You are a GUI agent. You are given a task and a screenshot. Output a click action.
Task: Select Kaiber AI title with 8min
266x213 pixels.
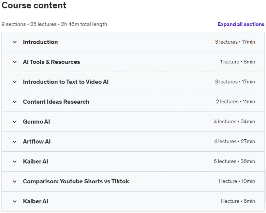[x=35, y=201]
